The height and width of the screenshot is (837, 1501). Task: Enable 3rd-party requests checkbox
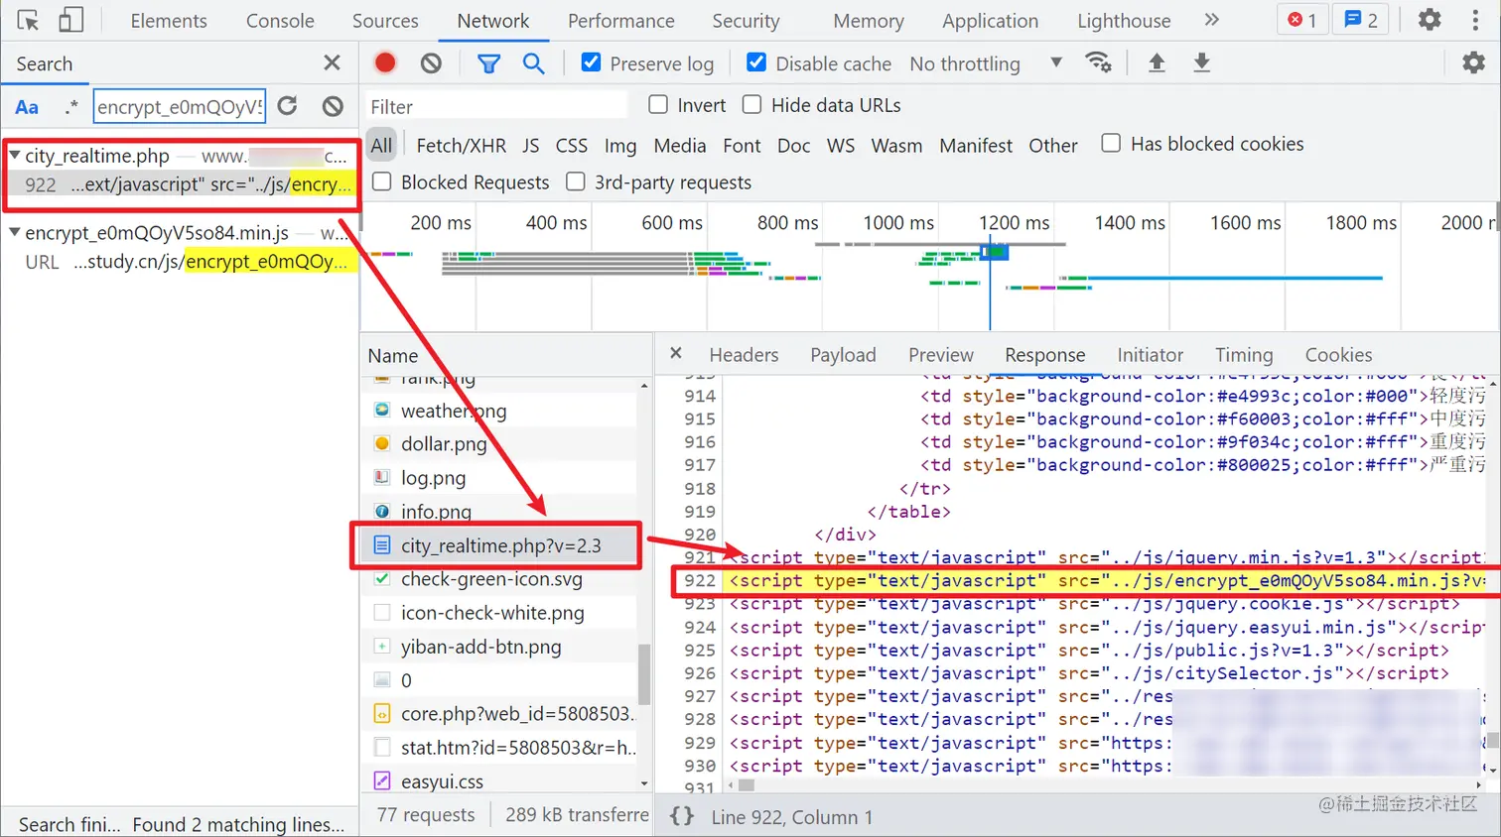click(576, 181)
